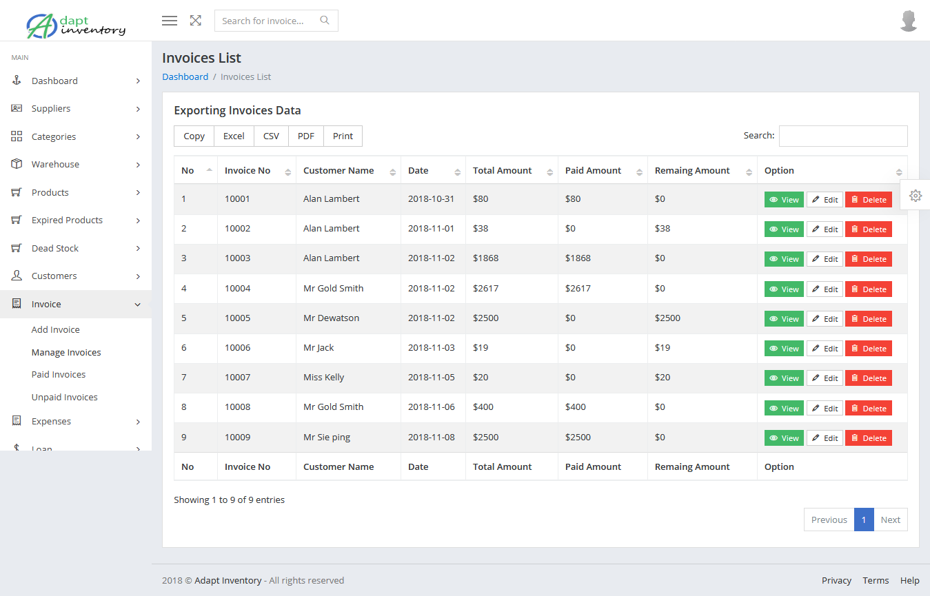Screen dimensions: 930x596
Task: Open Add Invoice submenu item
Action: (56, 329)
